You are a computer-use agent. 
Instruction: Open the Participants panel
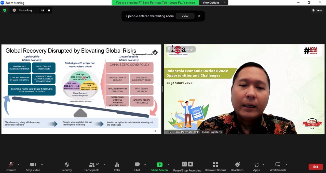tap(92, 166)
